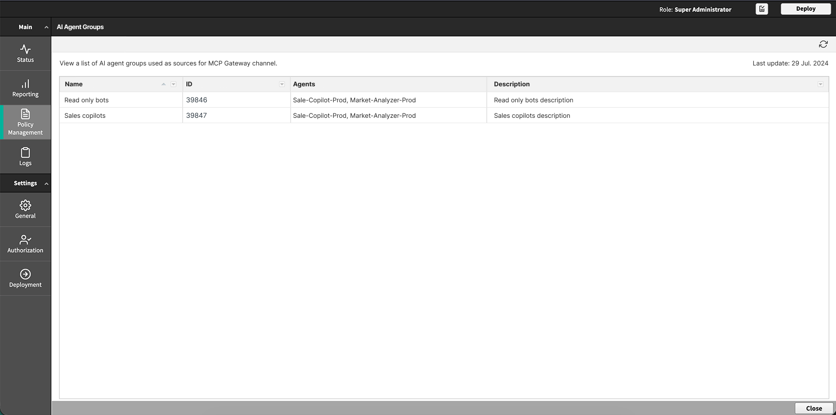
Task: Open the Reporting section
Action: click(25, 88)
